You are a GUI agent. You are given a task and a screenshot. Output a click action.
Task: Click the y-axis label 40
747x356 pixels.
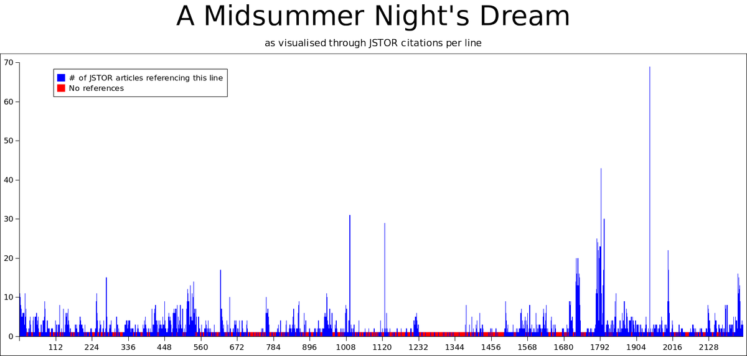(x=9, y=180)
